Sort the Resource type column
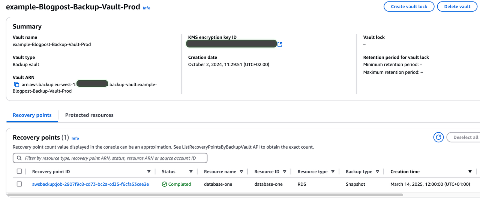This screenshot has height=201, width=480. [x=333, y=172]
